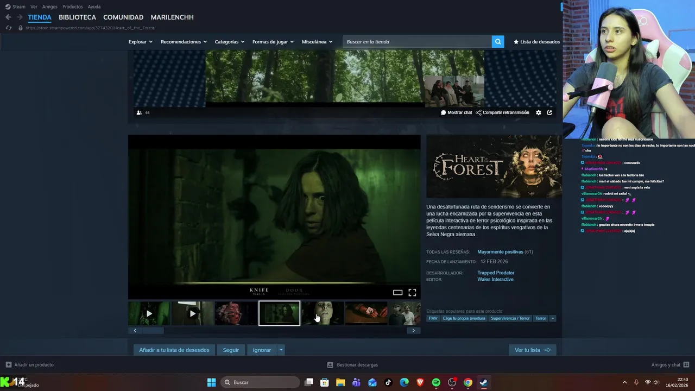The height and width of the screenshot is (391, 695).
Task: Reload the store page
Action: coord(8,28)
